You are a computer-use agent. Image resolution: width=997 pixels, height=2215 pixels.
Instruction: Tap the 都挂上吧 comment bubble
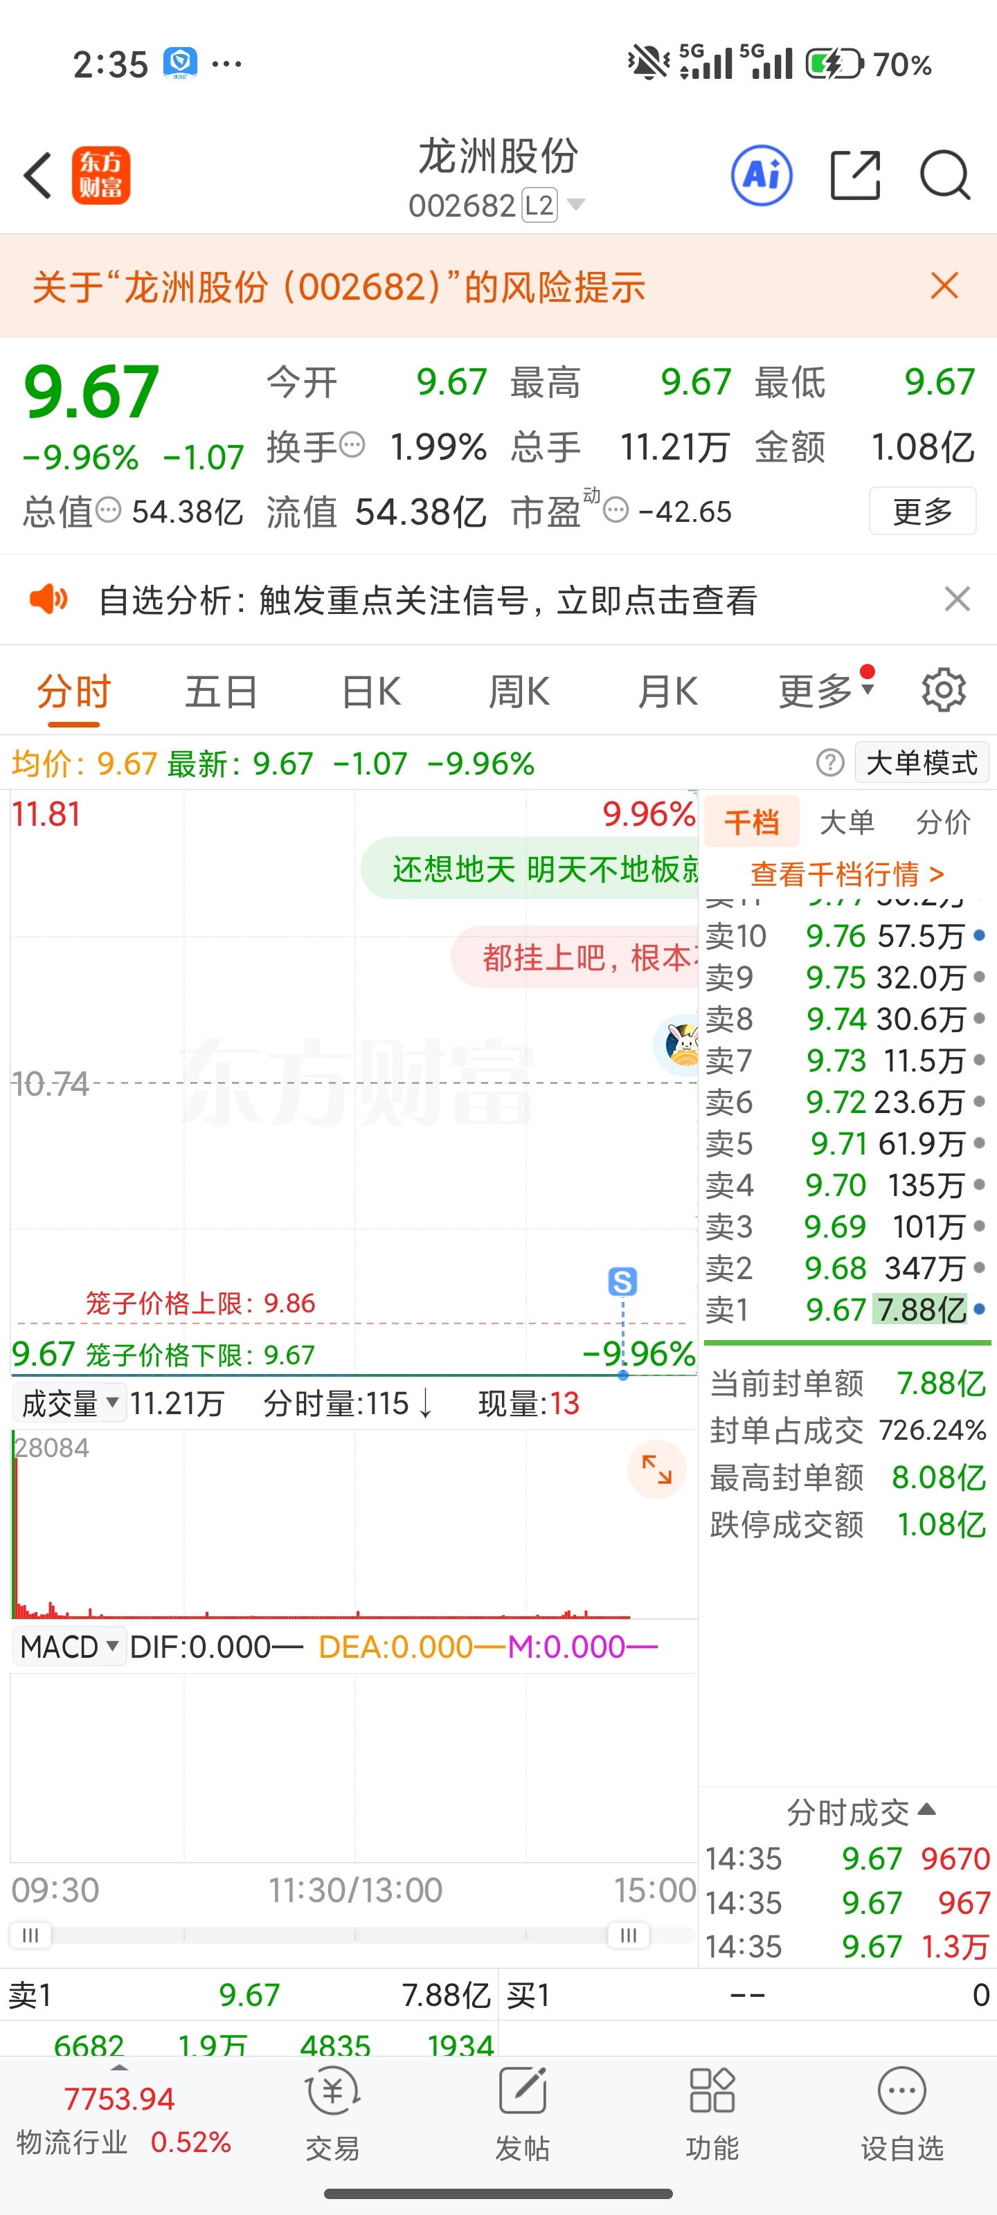point(575,956)
